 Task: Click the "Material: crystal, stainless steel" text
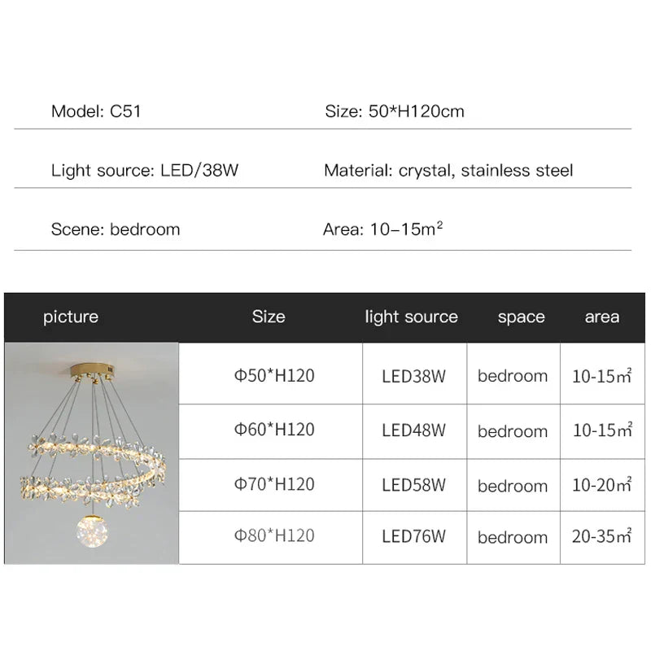(448, 170)
